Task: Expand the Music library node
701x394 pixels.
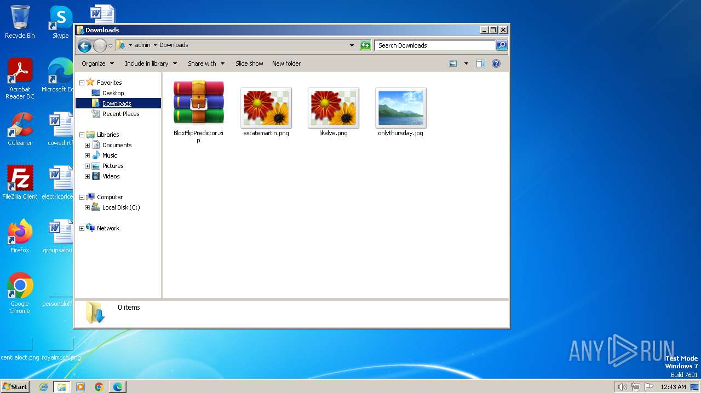Action: [87, 155]
